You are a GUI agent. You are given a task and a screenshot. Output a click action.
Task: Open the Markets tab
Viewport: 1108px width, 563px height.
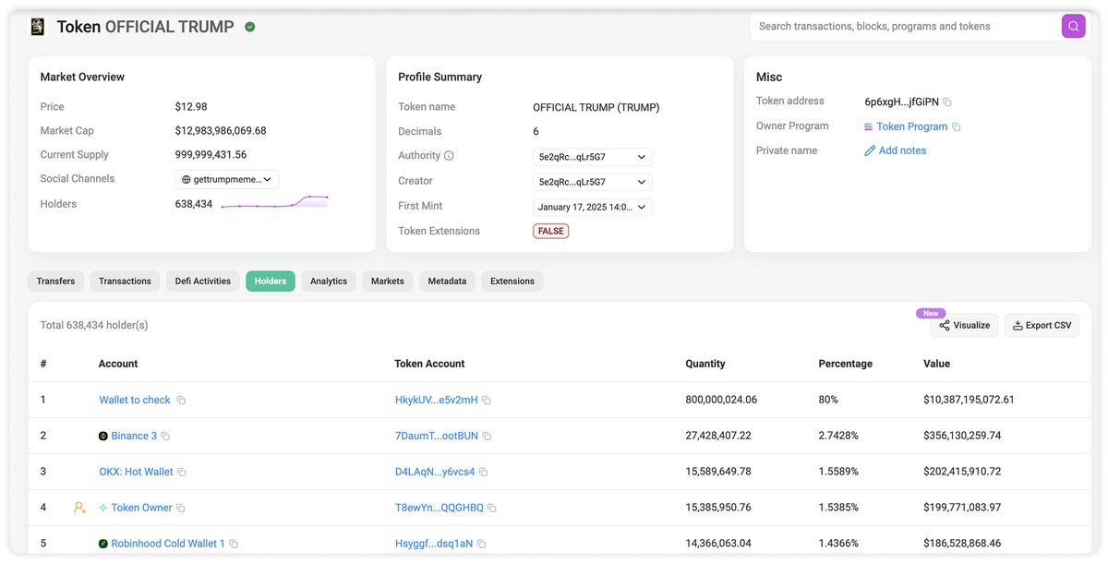[x=388, y=281]
